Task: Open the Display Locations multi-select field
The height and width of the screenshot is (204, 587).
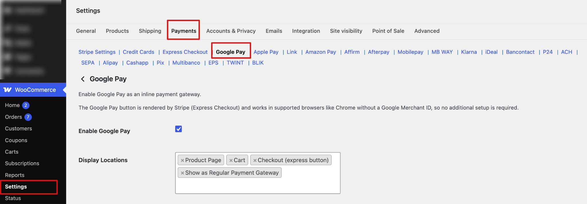Action: click(x=258, y=173)
